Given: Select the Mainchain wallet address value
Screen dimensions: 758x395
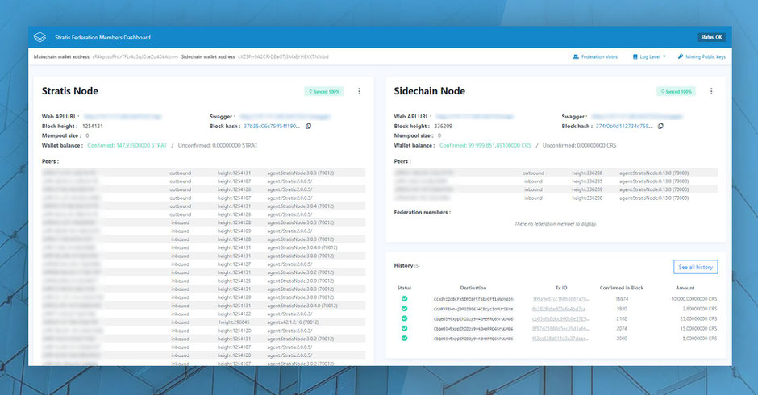Looking at the screenshot, I should pos(135,57).
